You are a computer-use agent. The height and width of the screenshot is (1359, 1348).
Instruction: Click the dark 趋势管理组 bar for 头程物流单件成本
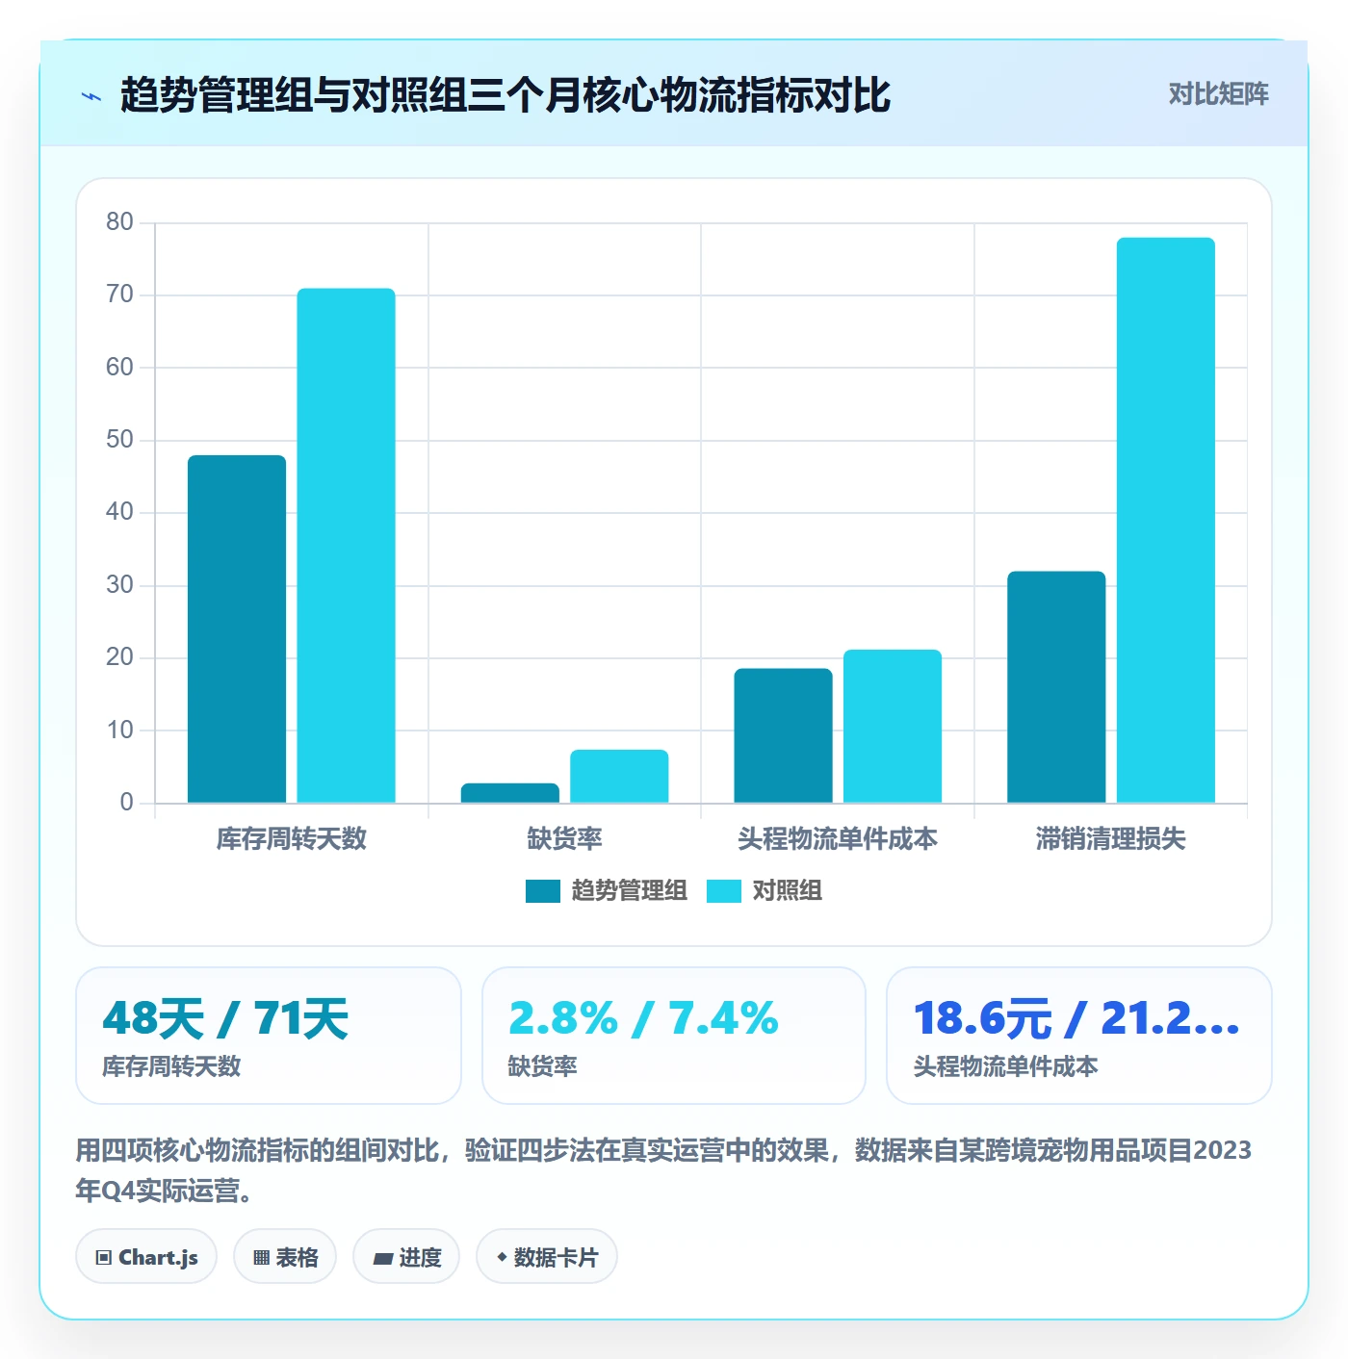(783, 735)
